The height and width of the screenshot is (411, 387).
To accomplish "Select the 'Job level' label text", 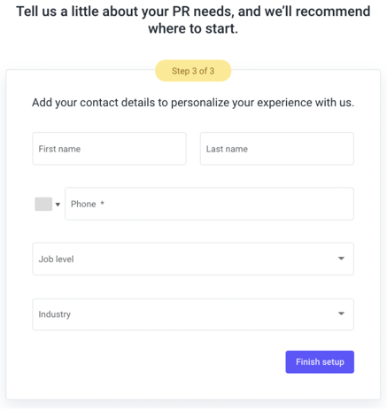I will click(56, 259).
